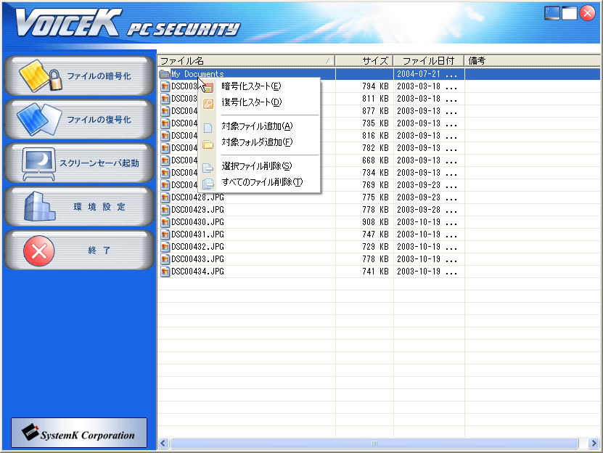
Task: Click the icon beside すべてのファイル削除
Action: pyautogui.click(x=208, y=184)
